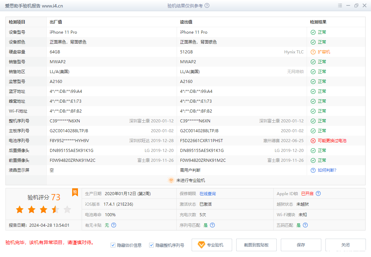Click help icon next to Apple ID锁 已开启

tap(318, 193)
